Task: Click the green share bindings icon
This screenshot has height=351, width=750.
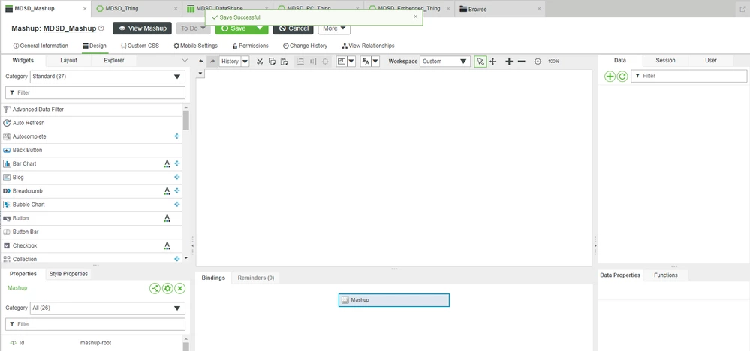Action: tap(155, 288)
